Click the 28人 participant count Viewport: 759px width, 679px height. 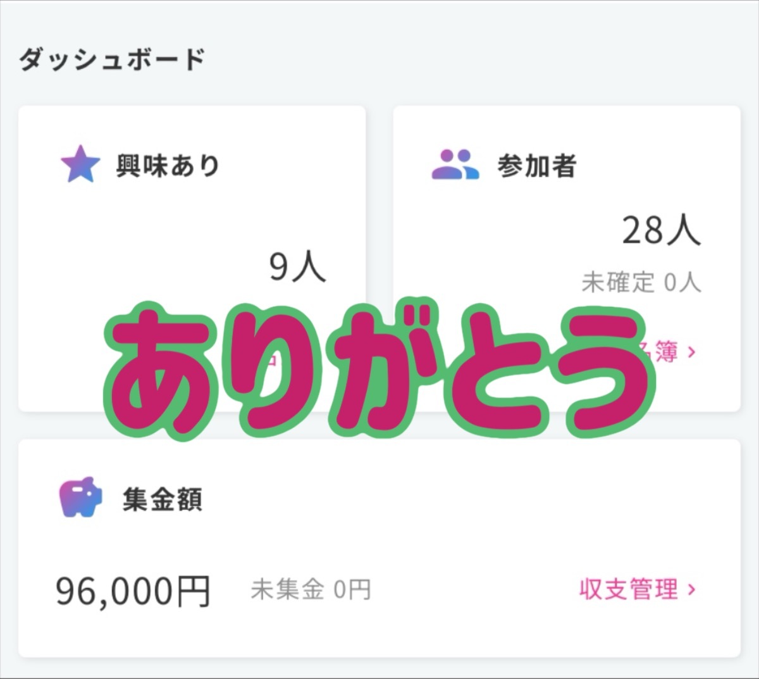click(x=662, y=230)
